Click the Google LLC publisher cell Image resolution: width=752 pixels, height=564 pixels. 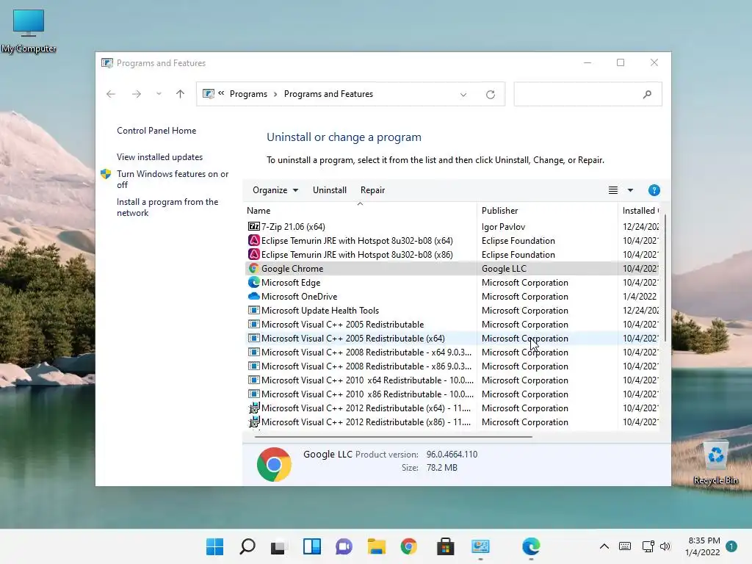[x=504, y=269]
